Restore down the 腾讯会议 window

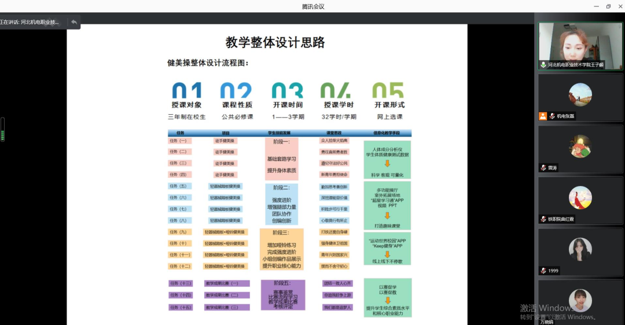click(608, 6)
